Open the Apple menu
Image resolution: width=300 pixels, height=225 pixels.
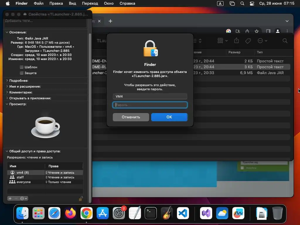click(8, 4)
